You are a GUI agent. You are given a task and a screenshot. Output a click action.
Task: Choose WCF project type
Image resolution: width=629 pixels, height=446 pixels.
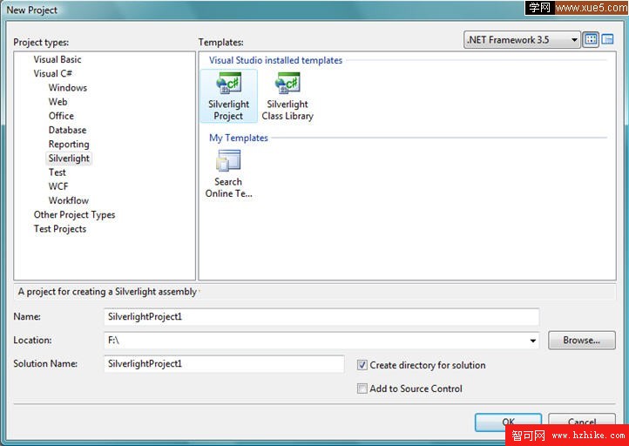(58, 186)
